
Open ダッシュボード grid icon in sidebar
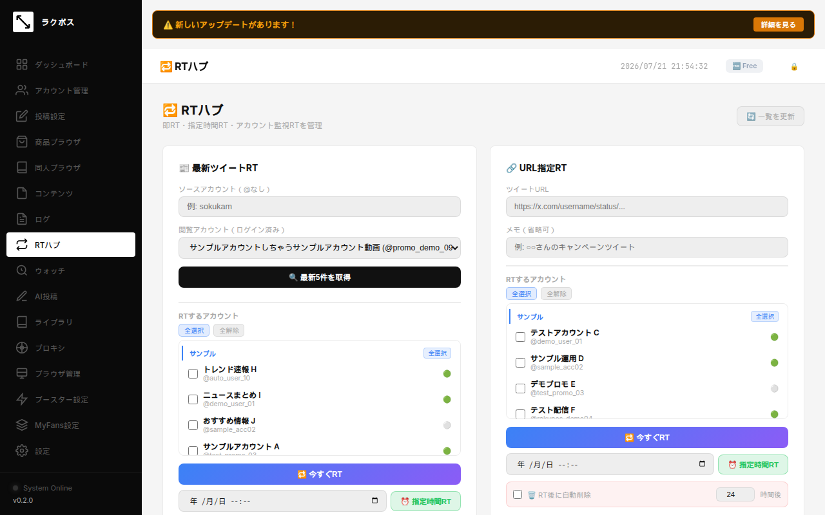(22, 64)
